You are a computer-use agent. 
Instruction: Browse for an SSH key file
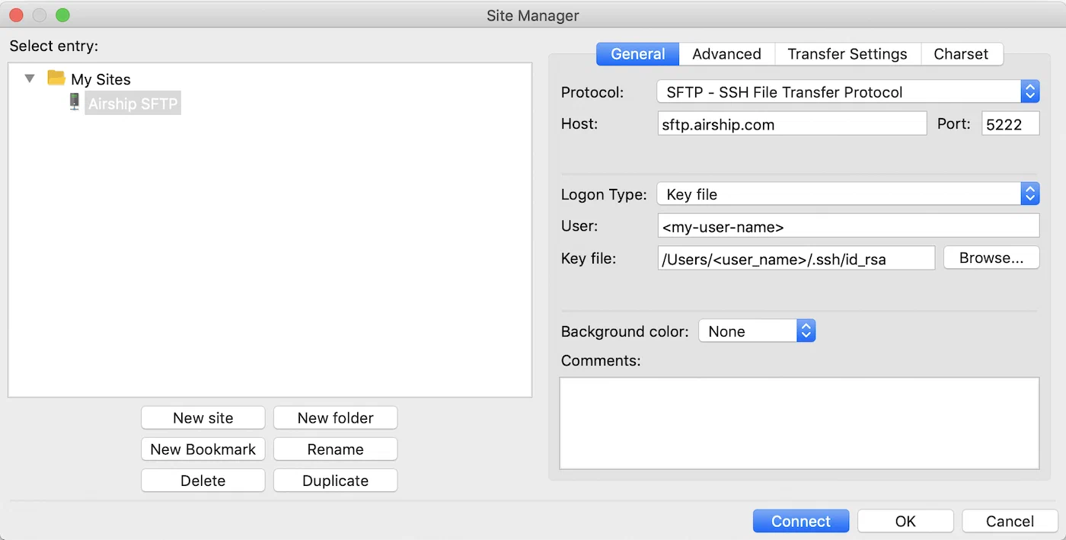(991, 257)
